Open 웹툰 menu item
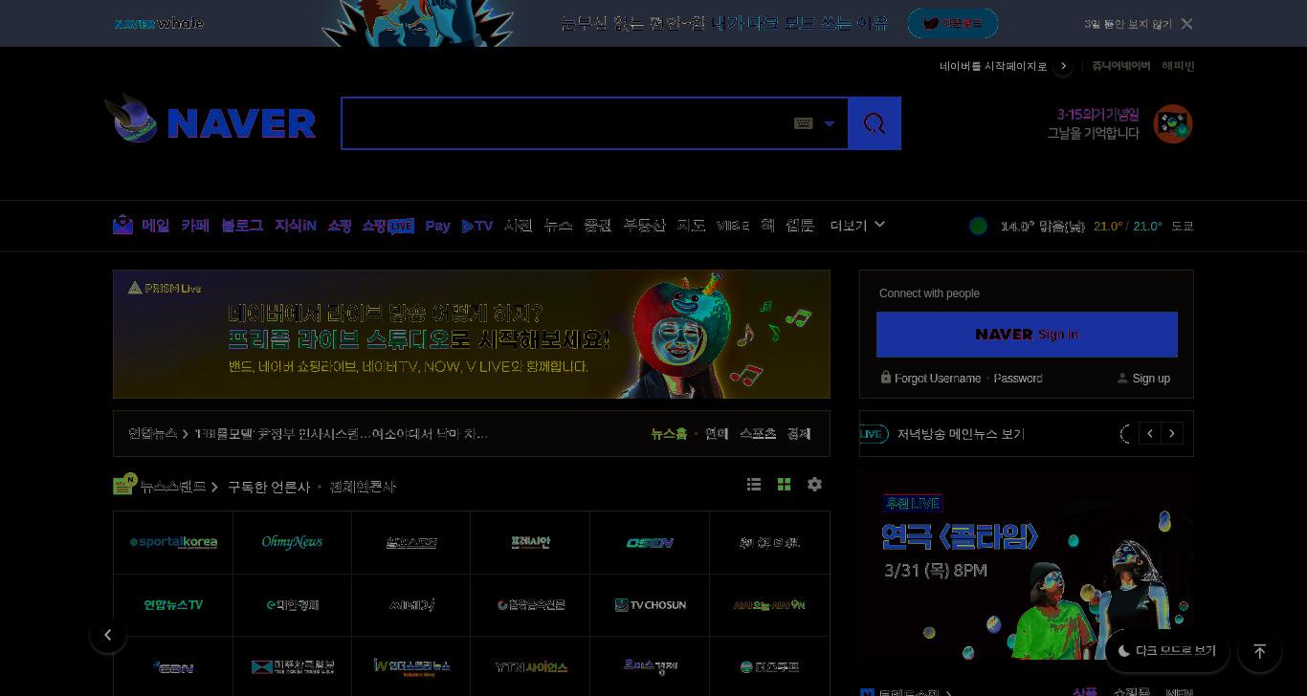1307x696 pixels. click(x=800, y=226)
